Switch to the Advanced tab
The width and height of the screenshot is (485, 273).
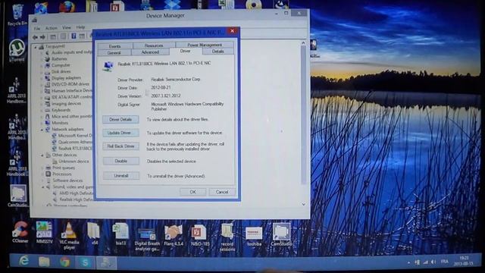pyautogui.click(x=150, y=52)
